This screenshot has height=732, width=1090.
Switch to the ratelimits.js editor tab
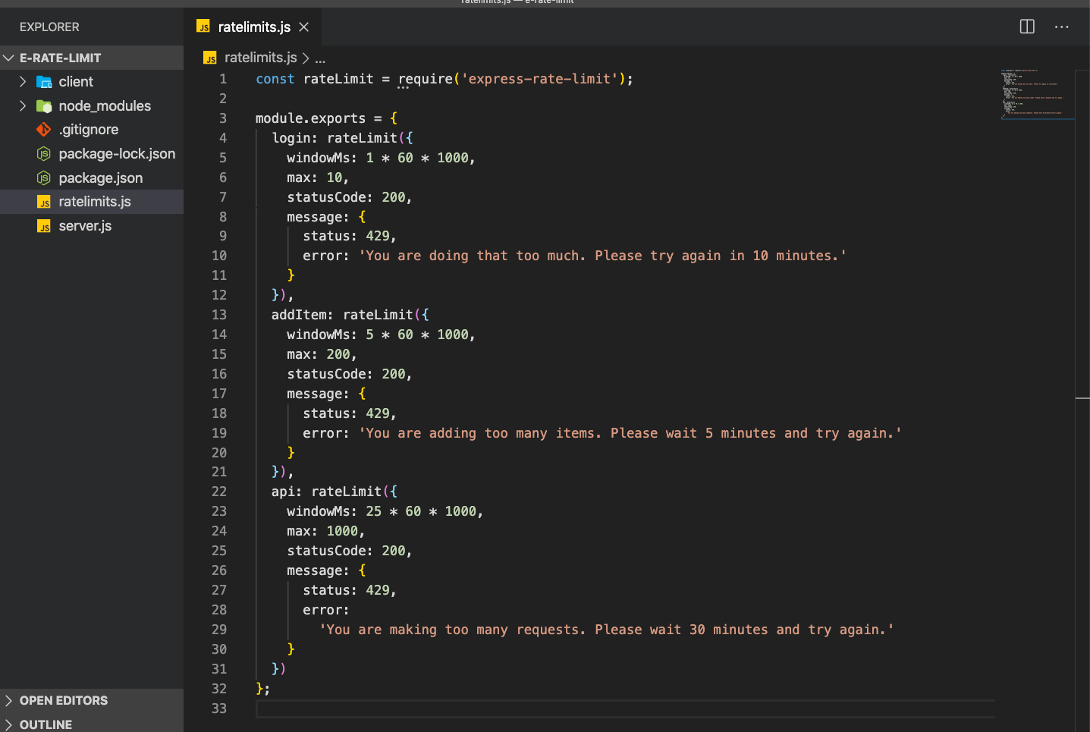pos(253,27)
